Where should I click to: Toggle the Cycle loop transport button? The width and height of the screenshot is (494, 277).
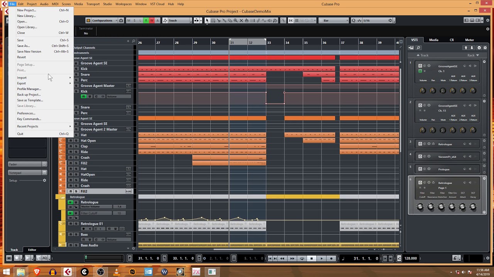pos(302,258)
